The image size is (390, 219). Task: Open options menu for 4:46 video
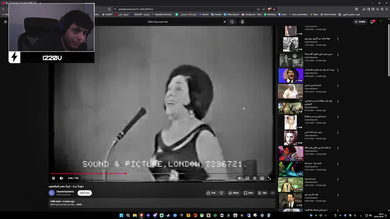338,117
